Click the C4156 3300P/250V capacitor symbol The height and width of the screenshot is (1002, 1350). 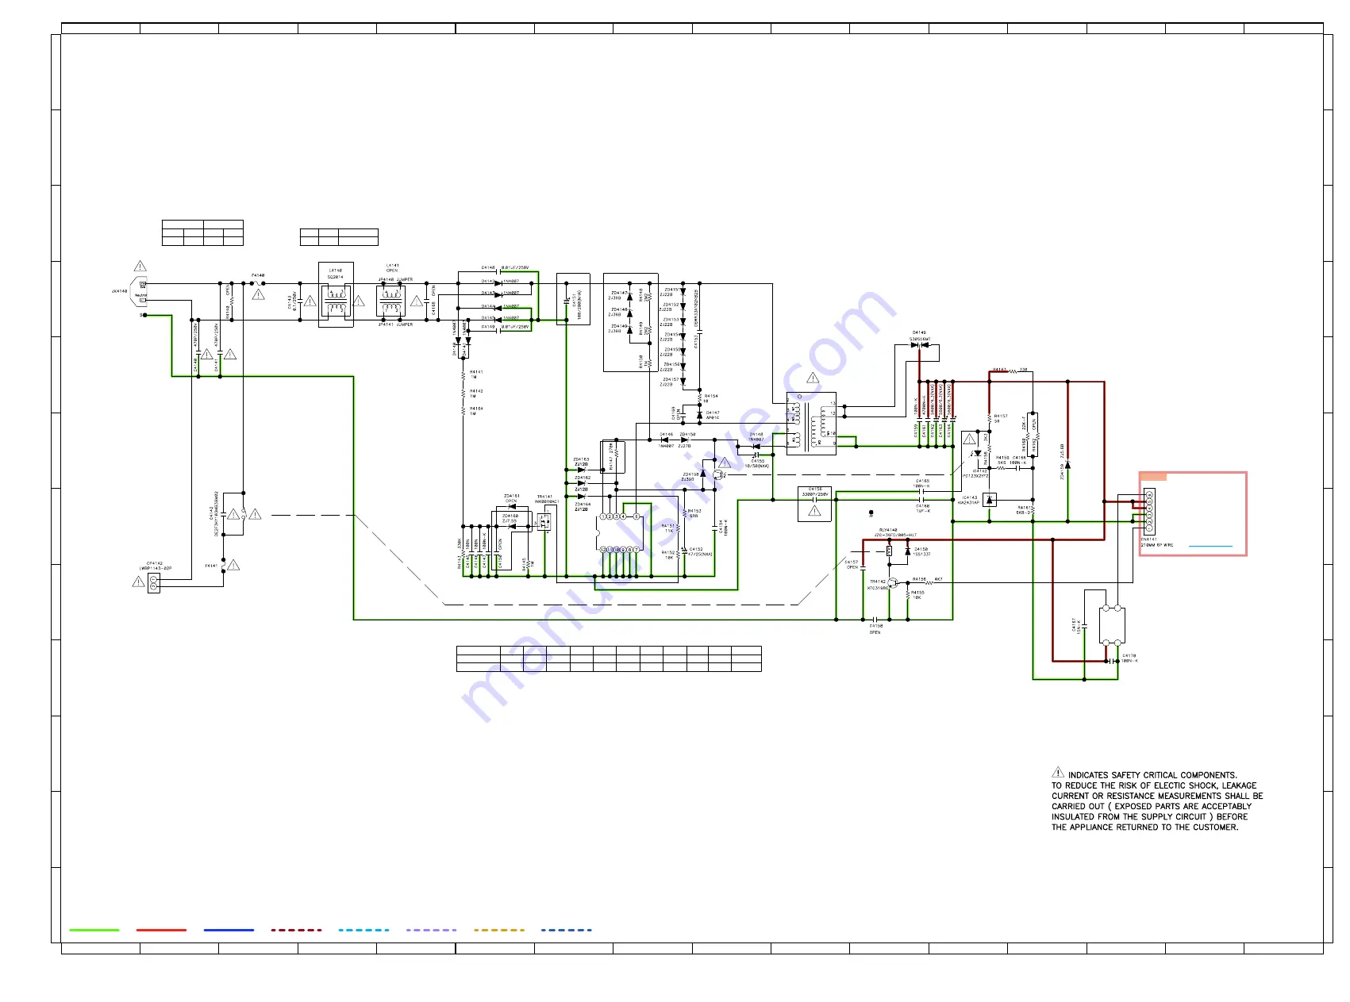814,501
